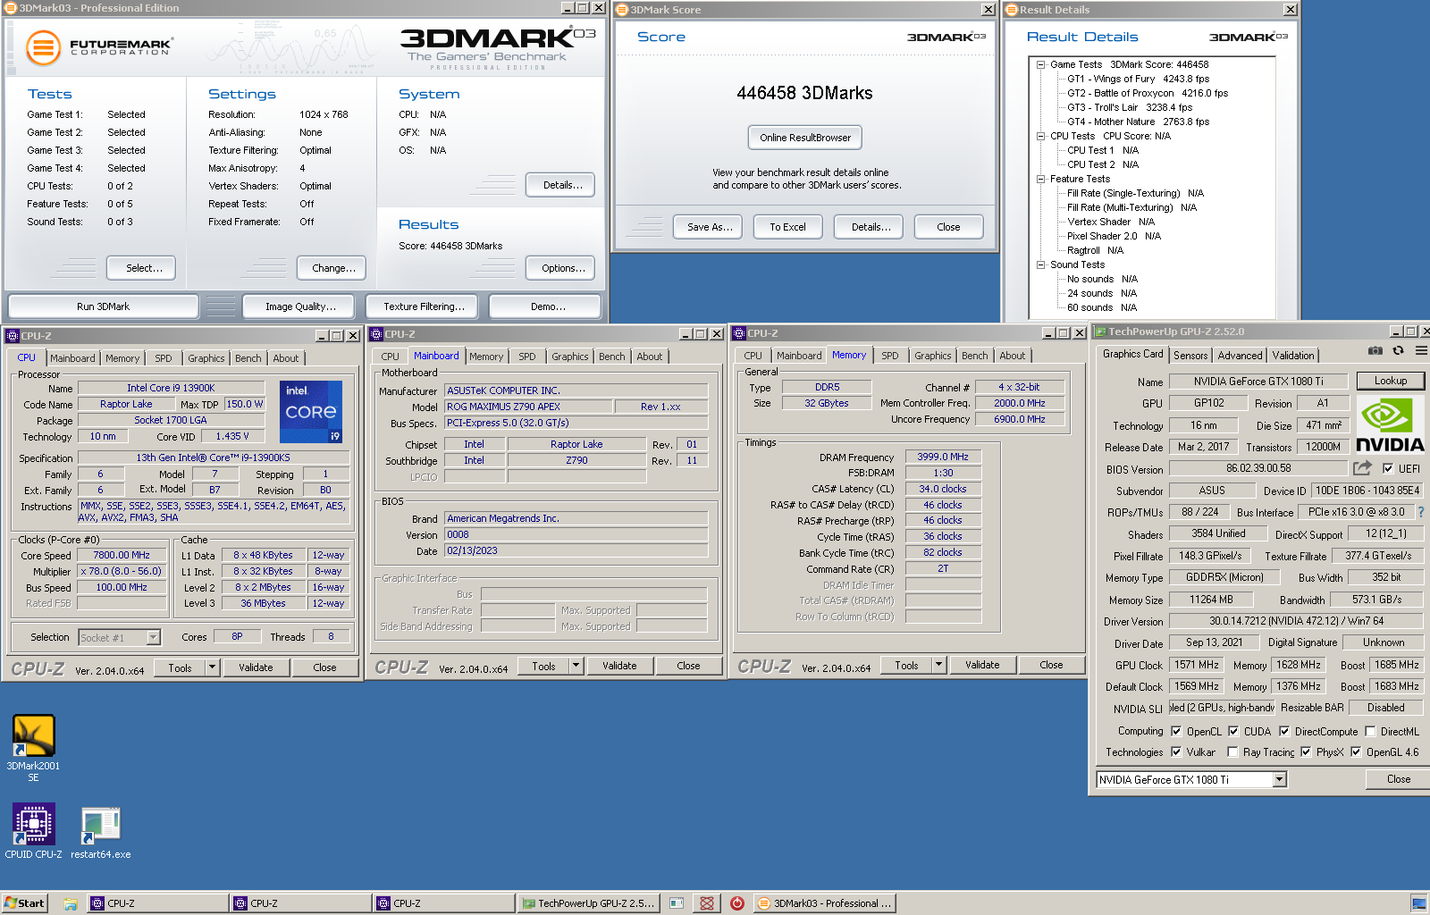
Task: Click the Intel Core i9 logo
Action: click(311, 412)
